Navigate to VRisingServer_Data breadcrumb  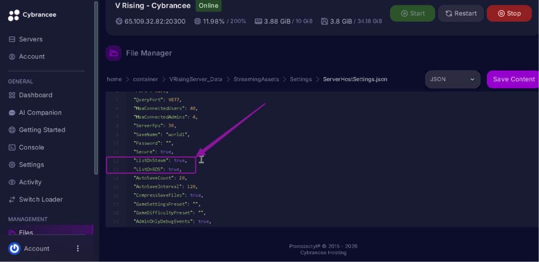(196, 79)
